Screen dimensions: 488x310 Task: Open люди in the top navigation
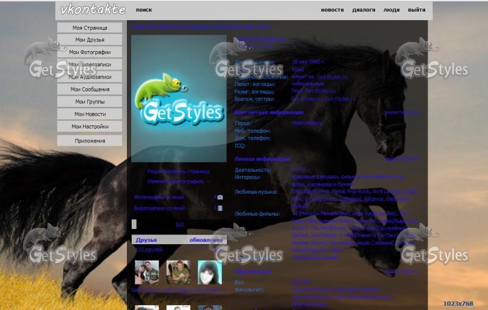click(392, 10)
